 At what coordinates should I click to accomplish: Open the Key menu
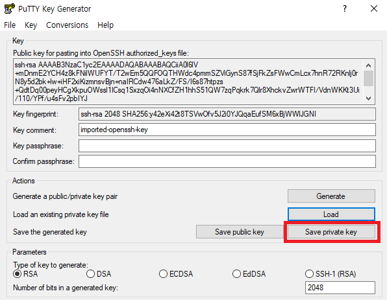(31, 25)
